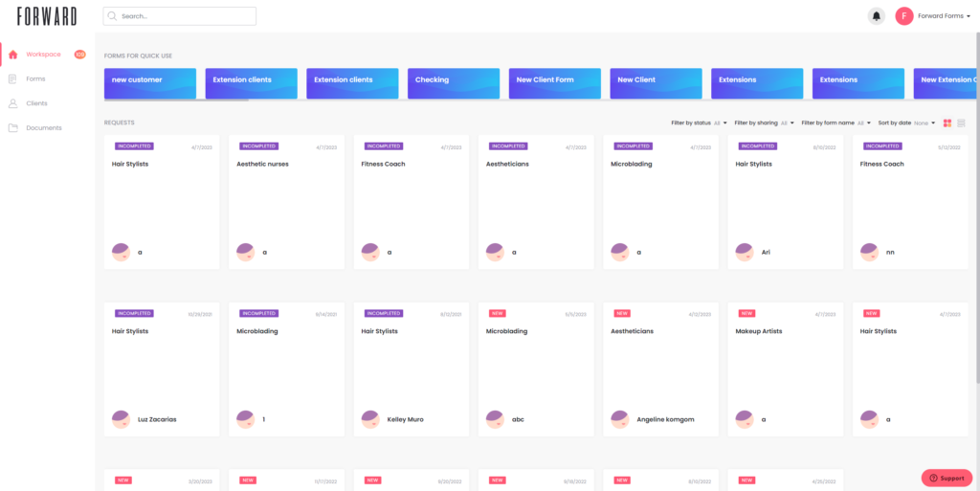Viewport: 980px width, 491px height.
Task: Click the pink F profile avatar
Action: [x=903, y=16]
